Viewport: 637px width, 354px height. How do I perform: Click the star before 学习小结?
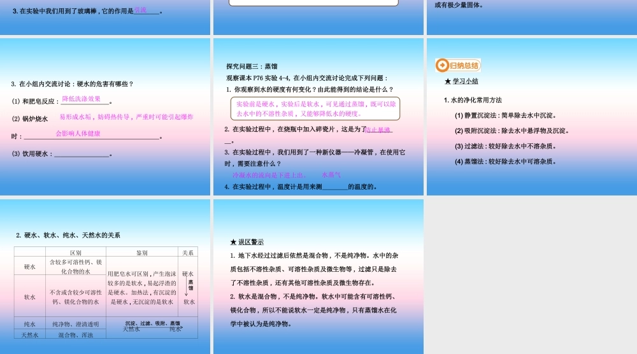pyautogui.click(x=448, y=81)
